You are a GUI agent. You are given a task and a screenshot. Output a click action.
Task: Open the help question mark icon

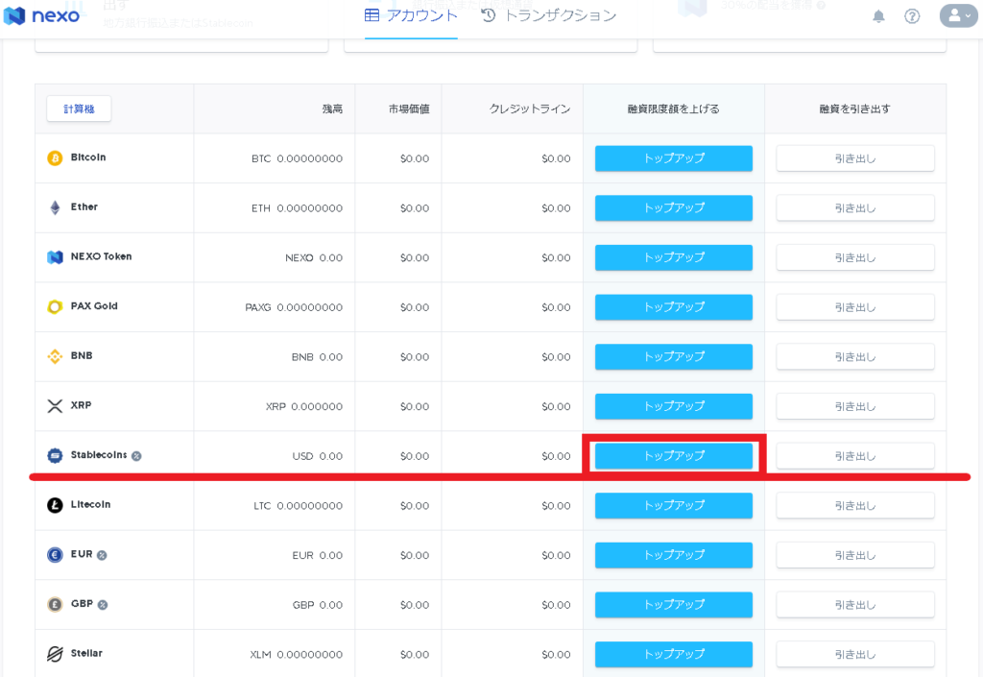912,16
